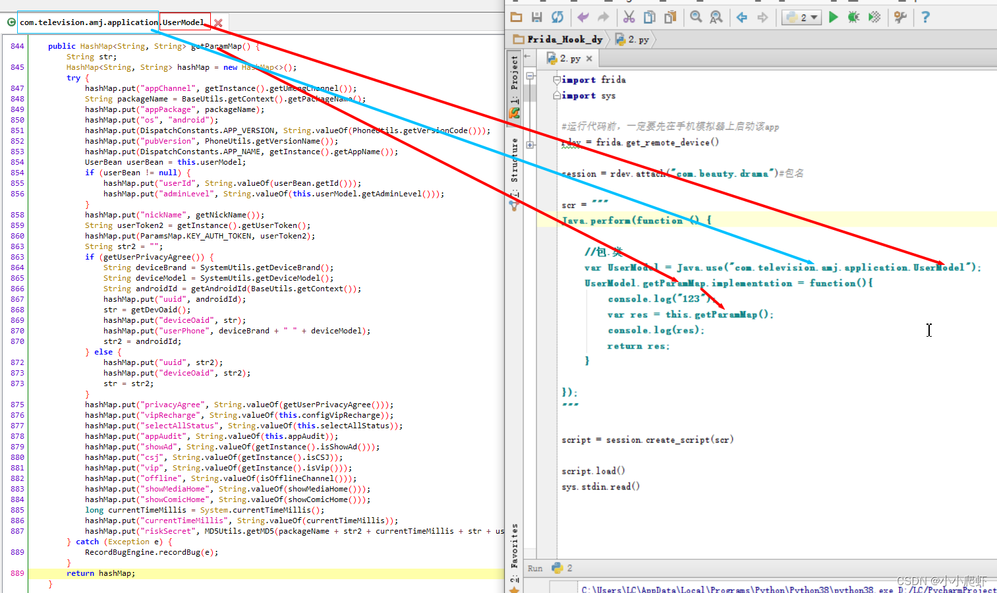Click line number 844 in decompiled code
This screenshot has height=593, width=997.
(17, 46)
